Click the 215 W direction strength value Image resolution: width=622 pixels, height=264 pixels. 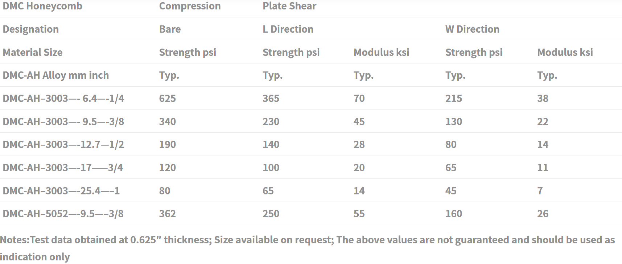click(x=454, y=98)
